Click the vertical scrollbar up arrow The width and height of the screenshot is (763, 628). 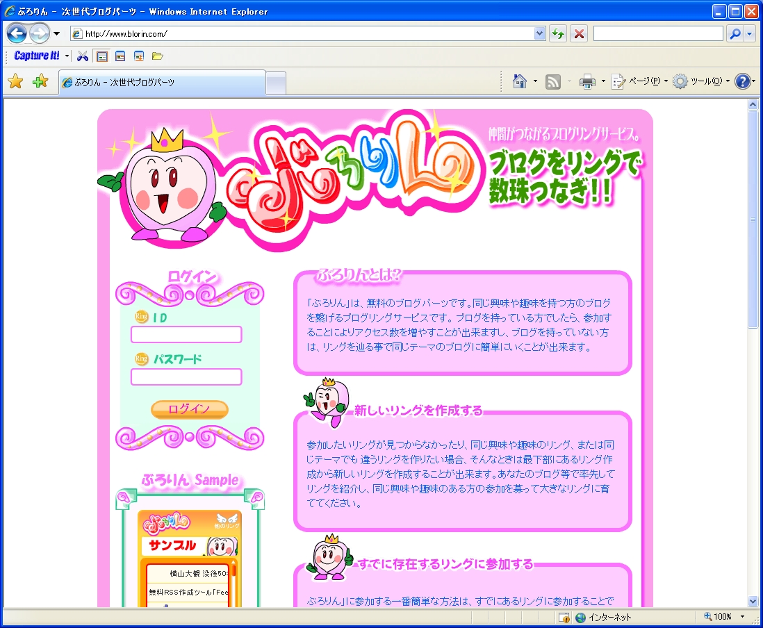coord(753,105)
